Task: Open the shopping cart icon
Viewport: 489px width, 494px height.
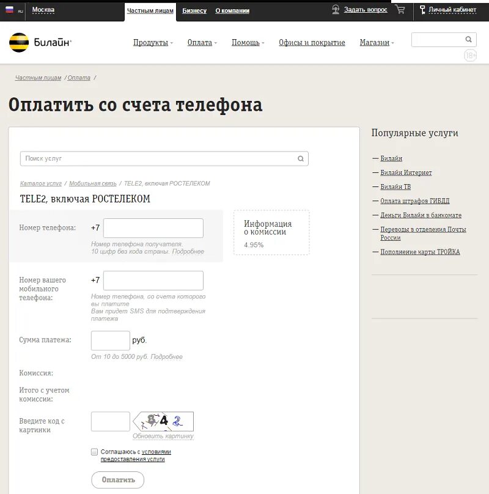Action: [x=400, y=9]
